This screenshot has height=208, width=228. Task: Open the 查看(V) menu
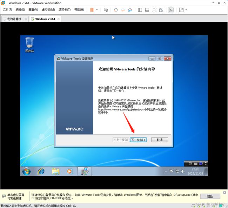[33, 9]
